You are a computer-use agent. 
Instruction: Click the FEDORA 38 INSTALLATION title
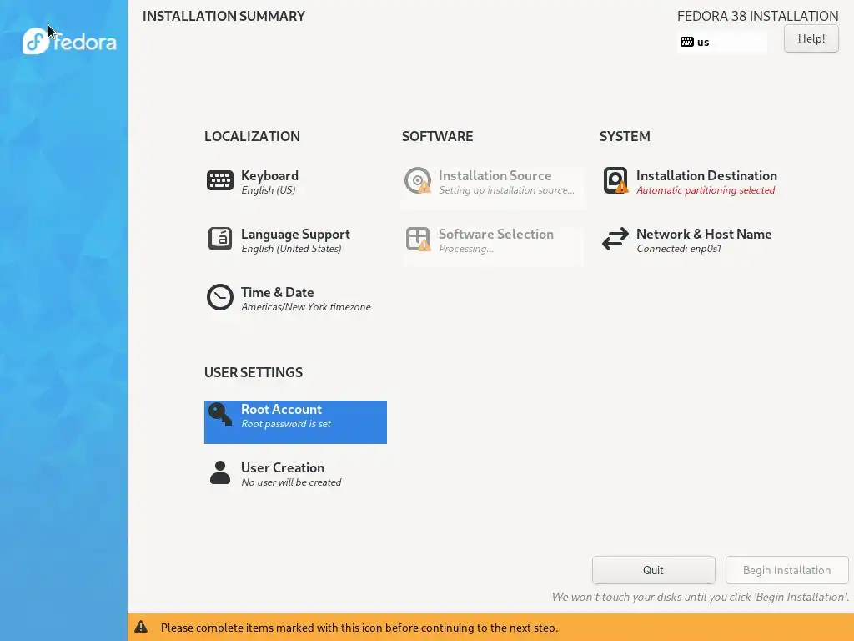tap(757, 17)
